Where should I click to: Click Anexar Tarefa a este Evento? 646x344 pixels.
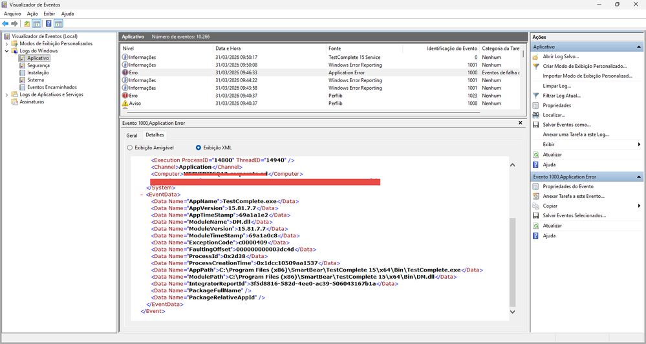(x=574, y=196)
